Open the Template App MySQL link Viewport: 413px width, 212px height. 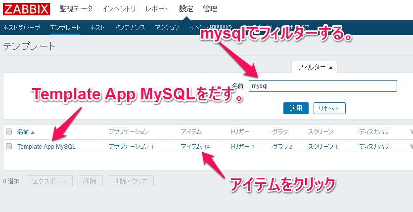coord(46,147)
